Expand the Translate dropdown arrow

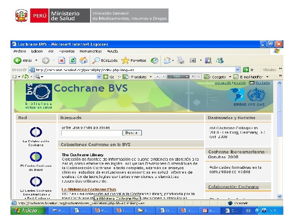(x=151, y=77)
